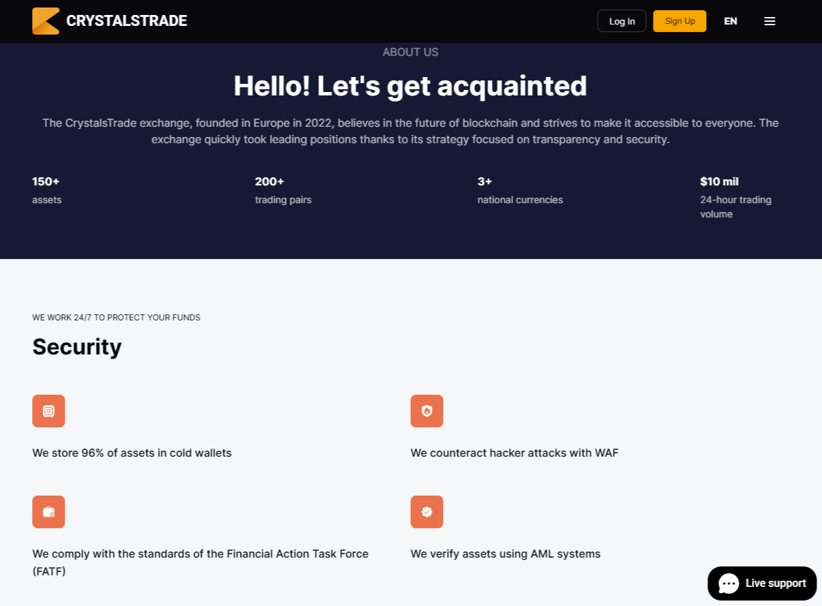Image resolution: width=822 pixels, height=606 pixels.
Task: Click "We store 96% of assets in cold wallets"
Action: pos(132,453)
